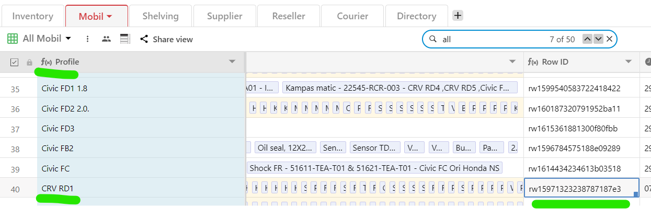
Task: Click row number 38
Action: [15, 149]
